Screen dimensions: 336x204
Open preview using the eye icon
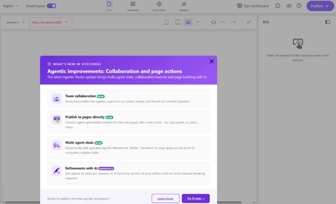[289, 6]
